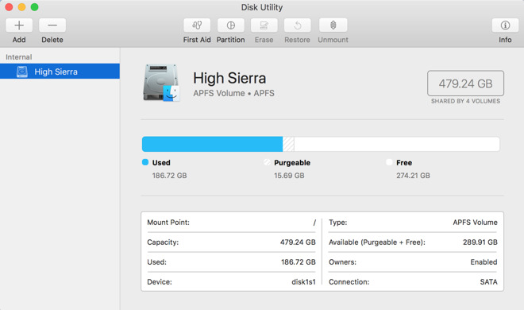Click the Add volume plus icon
The width and height of the screenshot is (524, 310).
click(19, 25)
